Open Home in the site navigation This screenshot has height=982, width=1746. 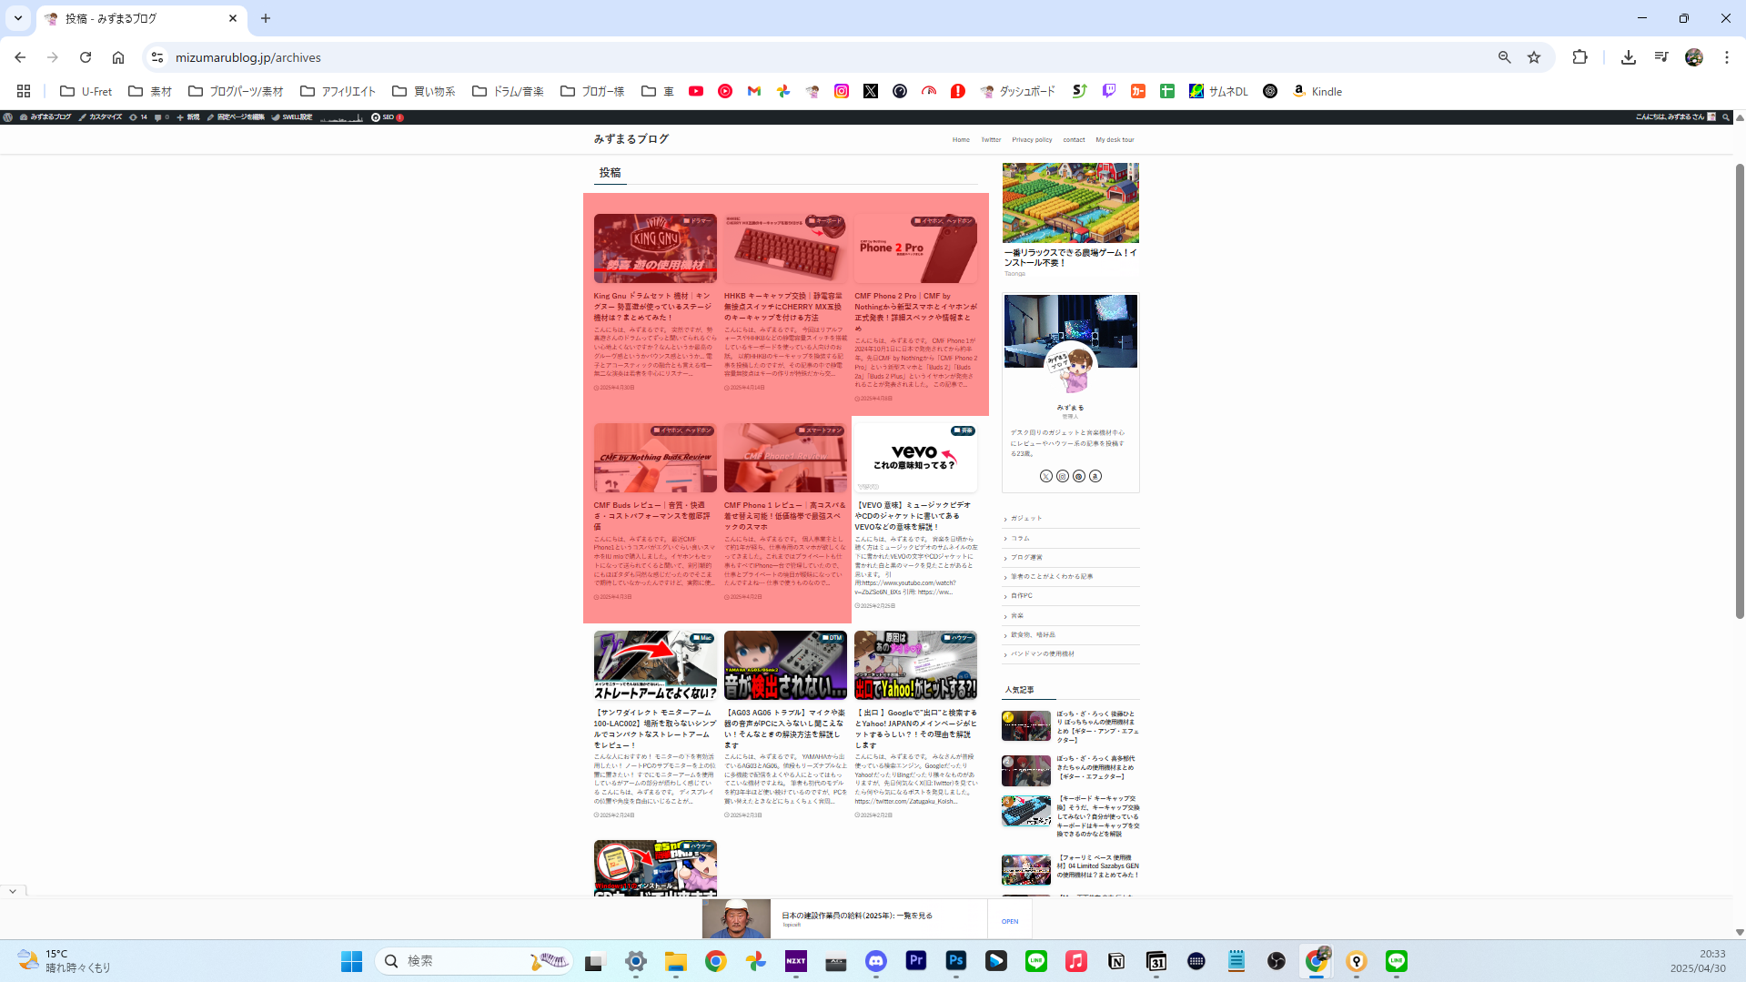(961, 140)
